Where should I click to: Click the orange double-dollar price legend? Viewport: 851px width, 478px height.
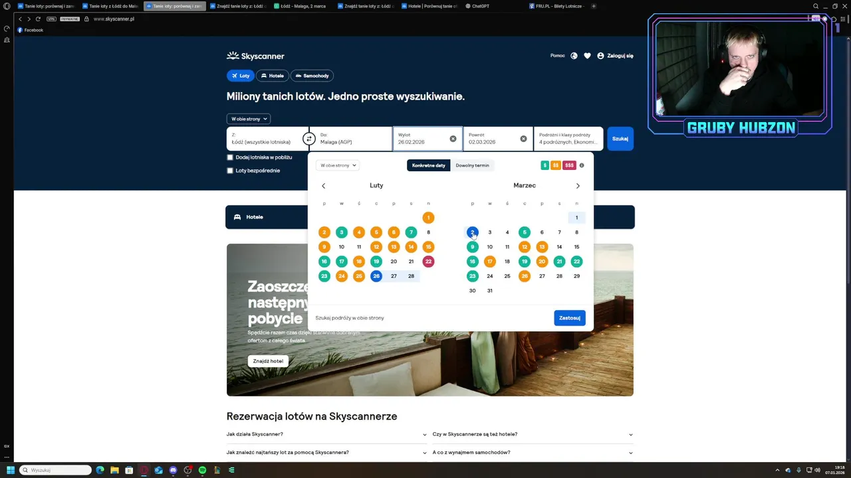(x=555, y=165)
